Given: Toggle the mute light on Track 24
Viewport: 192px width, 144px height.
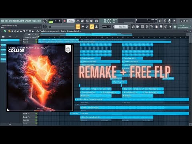Looking at the screenshot, I should (x=36, y=114).
